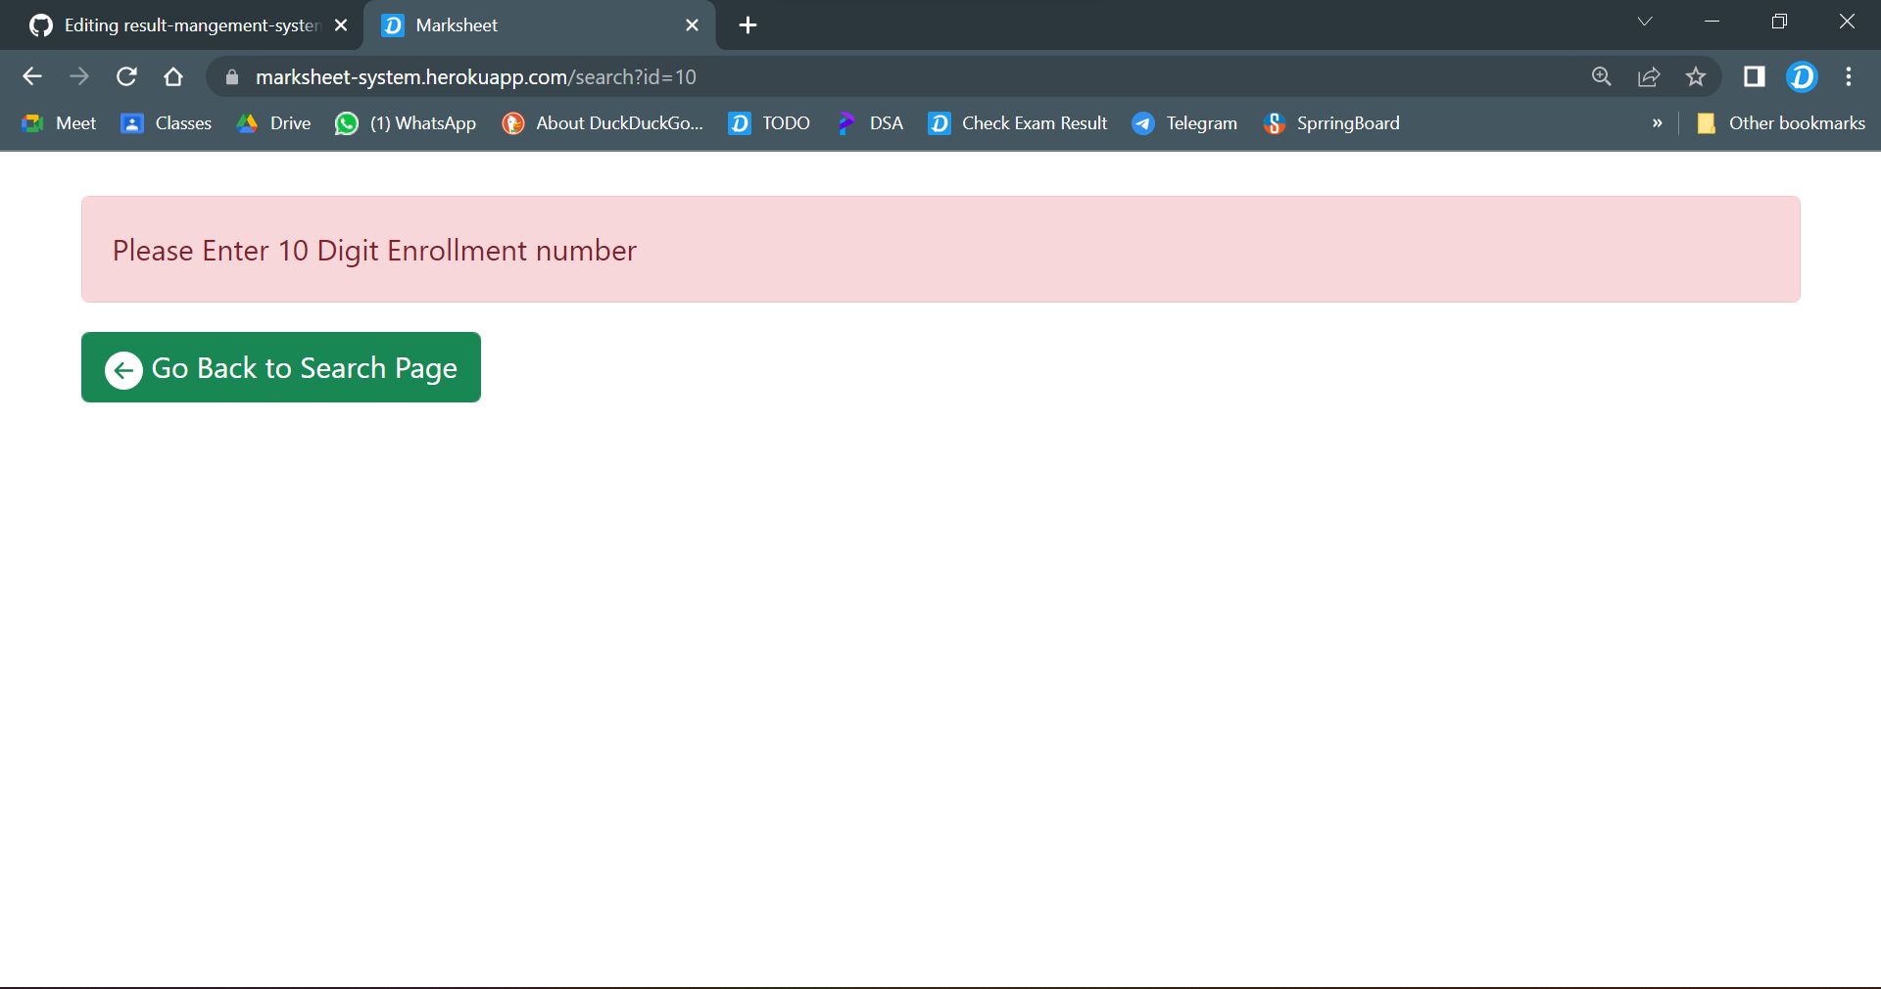The image size is (1881, 989).
Task: Click Go Back to Search Page button
Action: [x=281, y=367]
